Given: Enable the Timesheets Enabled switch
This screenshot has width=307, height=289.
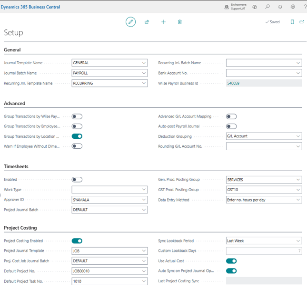Looking at the screenshot, I should pyautogui.click(x=77, y=180).
